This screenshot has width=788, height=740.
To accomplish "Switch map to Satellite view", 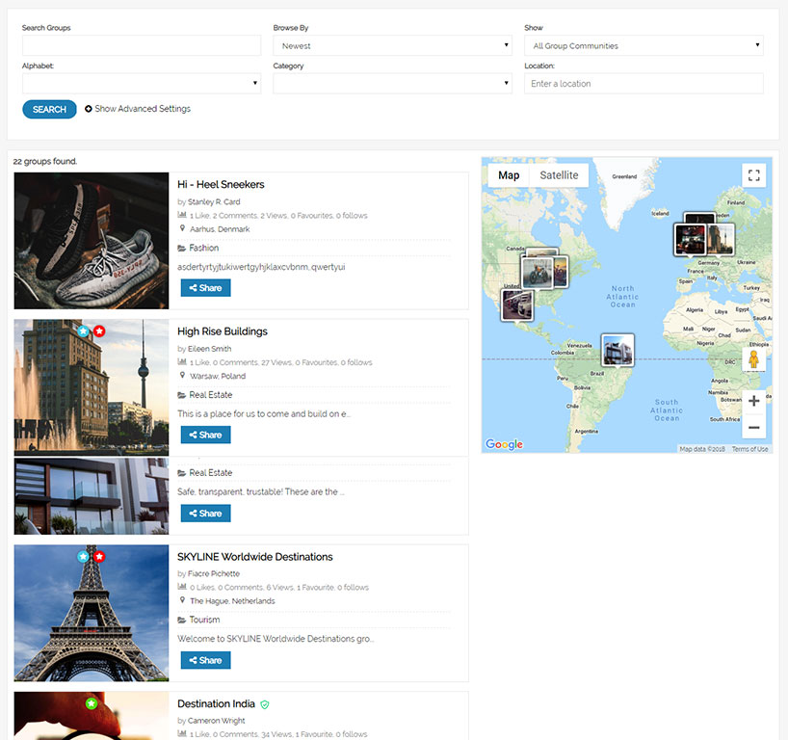I will 559,175.
